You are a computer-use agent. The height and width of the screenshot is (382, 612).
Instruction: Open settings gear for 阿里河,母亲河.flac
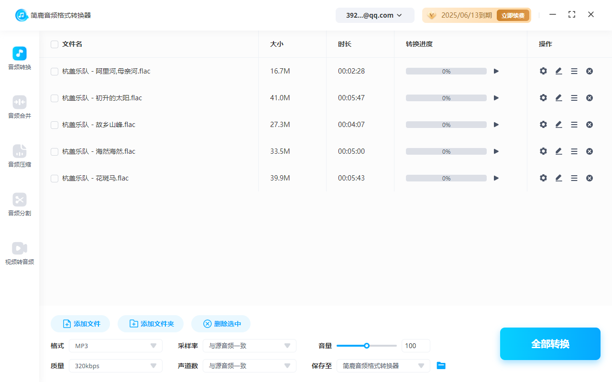click(543, 71)
